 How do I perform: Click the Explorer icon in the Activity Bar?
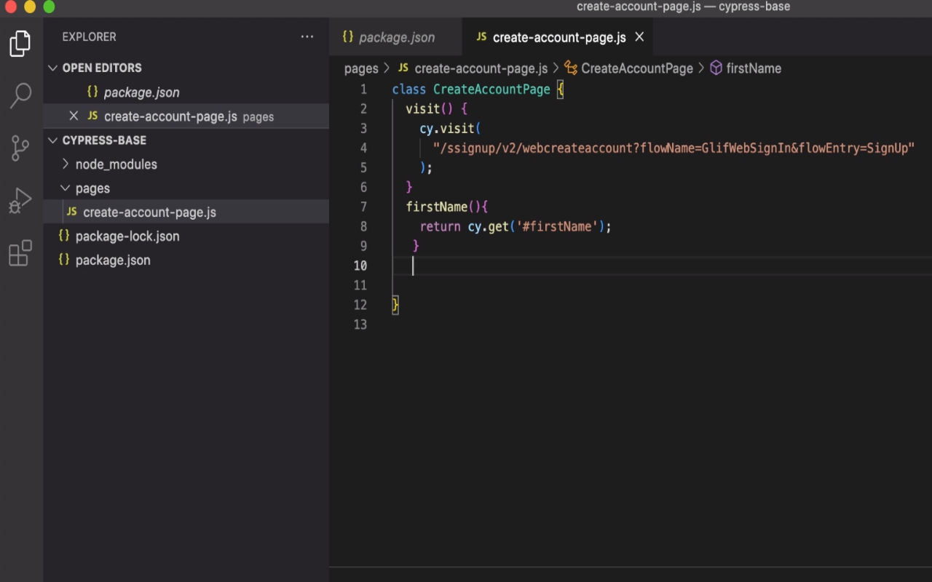(x=20, y=43)
